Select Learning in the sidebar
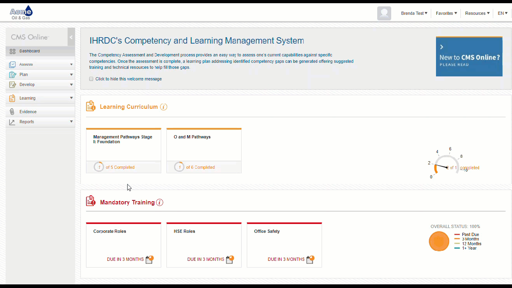Image resolution: width=512 pixels, height=288 pixels. pyautogui.click(x=40, y=98)
